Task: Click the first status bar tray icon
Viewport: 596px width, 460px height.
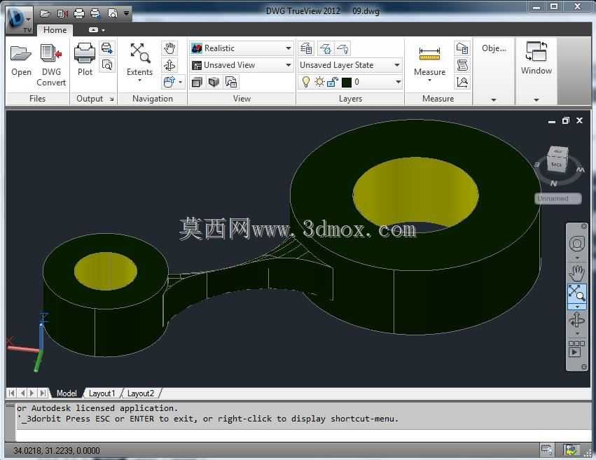Action: click(547, 450)
